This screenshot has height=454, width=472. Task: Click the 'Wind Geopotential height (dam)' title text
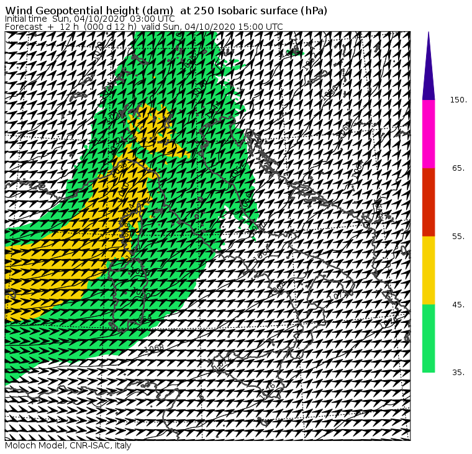click(x=89, y=11)
